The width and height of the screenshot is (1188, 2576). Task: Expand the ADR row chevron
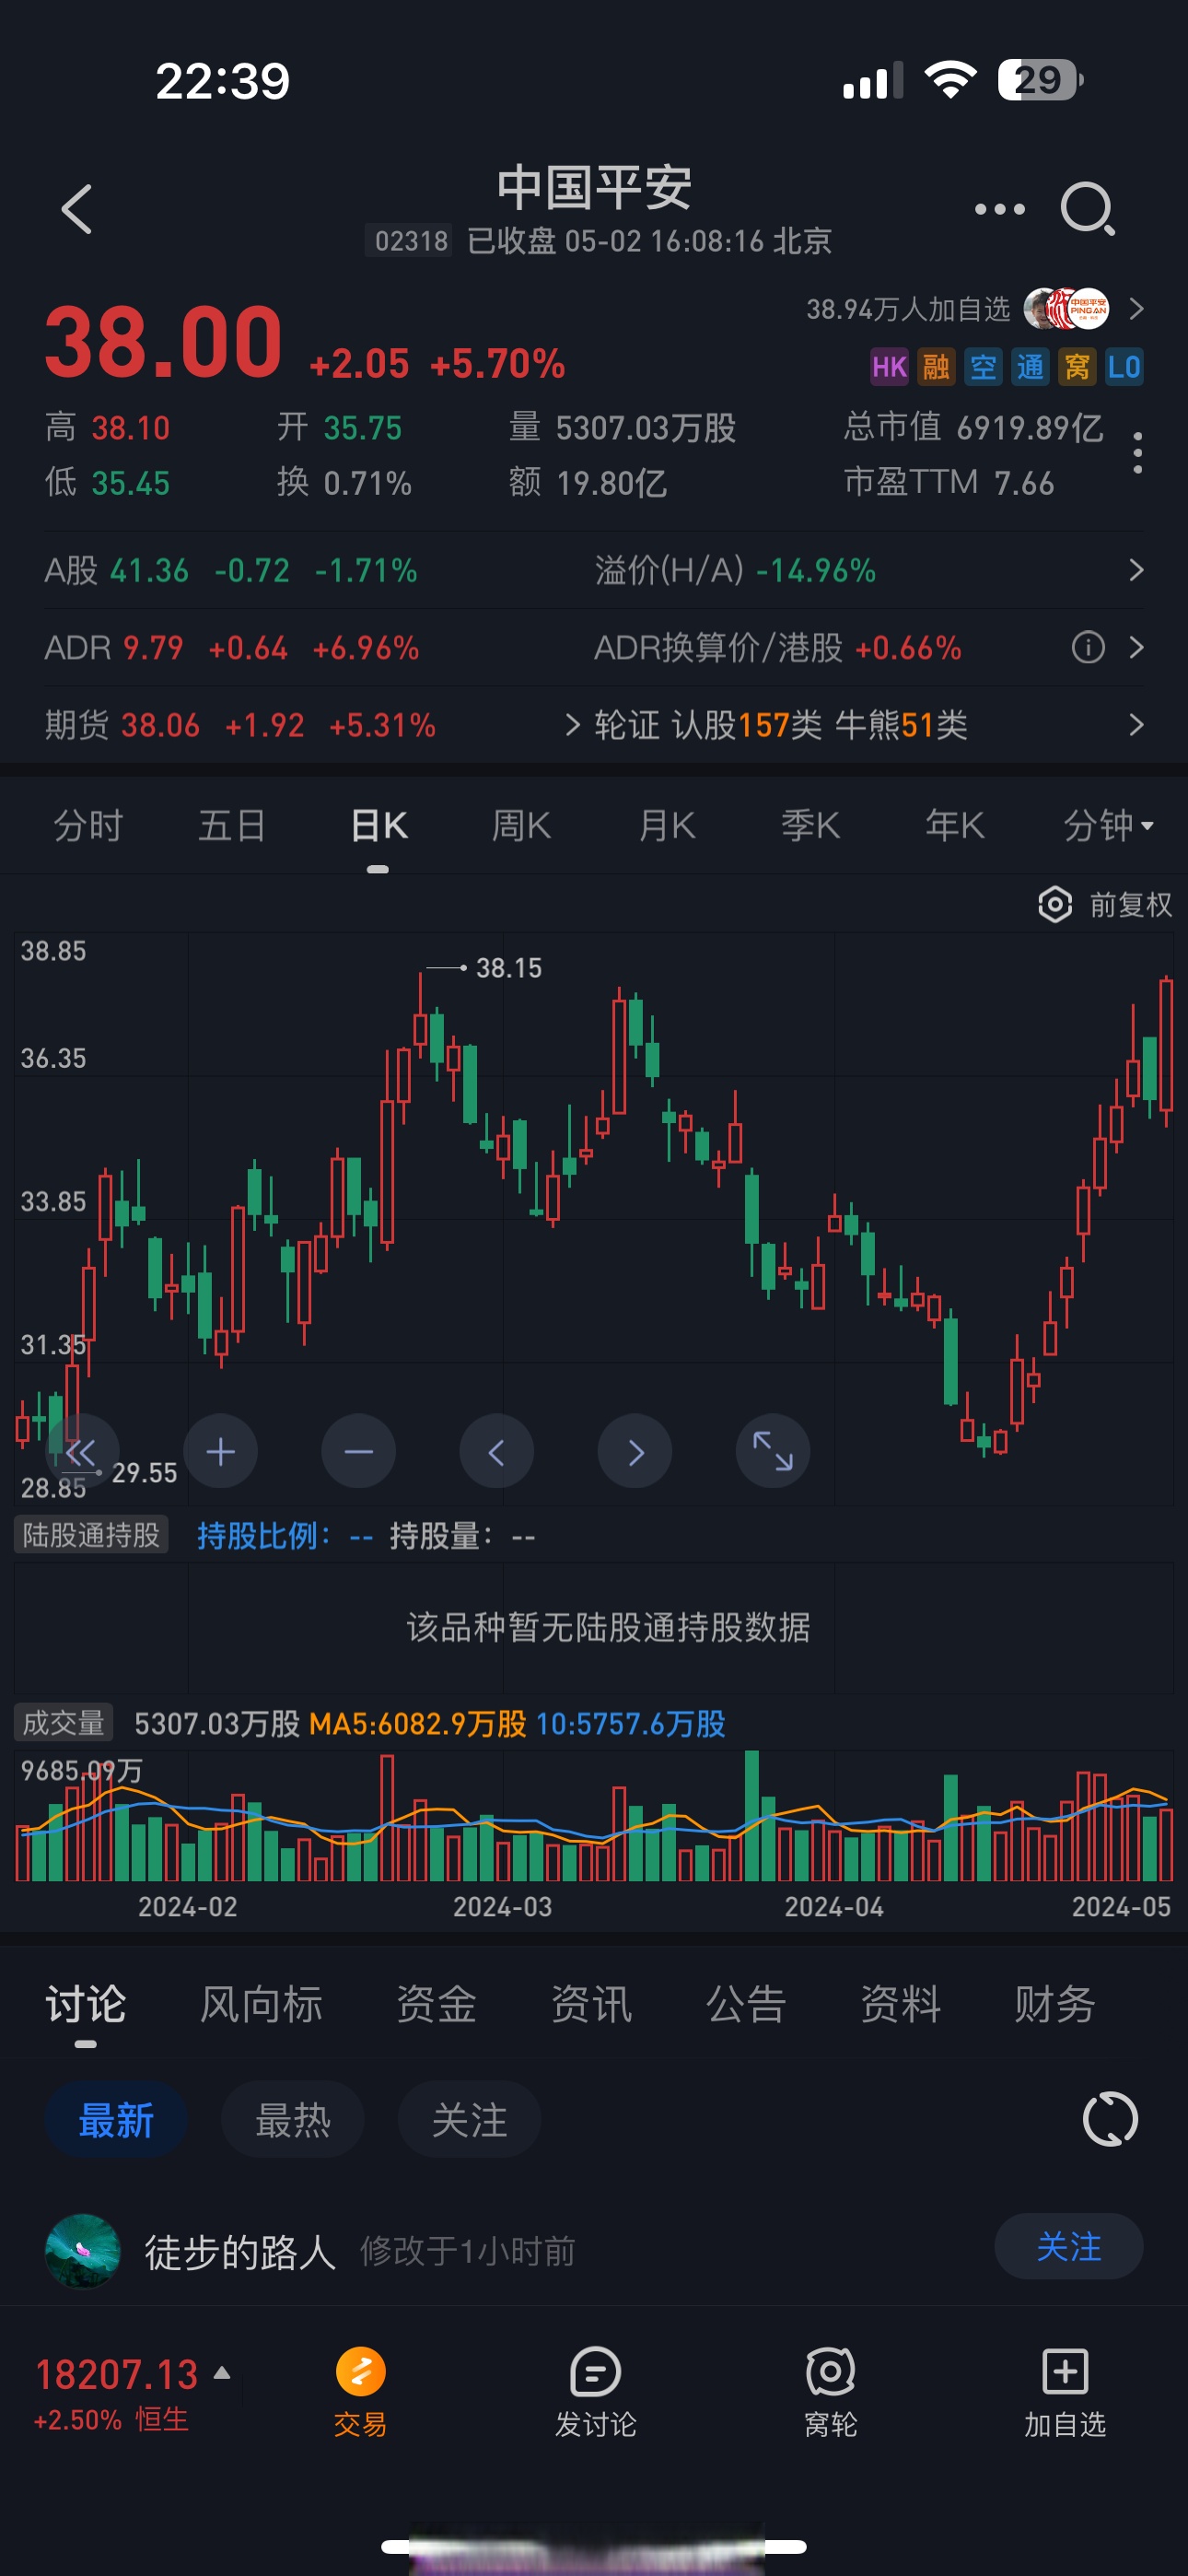click(x=1136, y=647)
